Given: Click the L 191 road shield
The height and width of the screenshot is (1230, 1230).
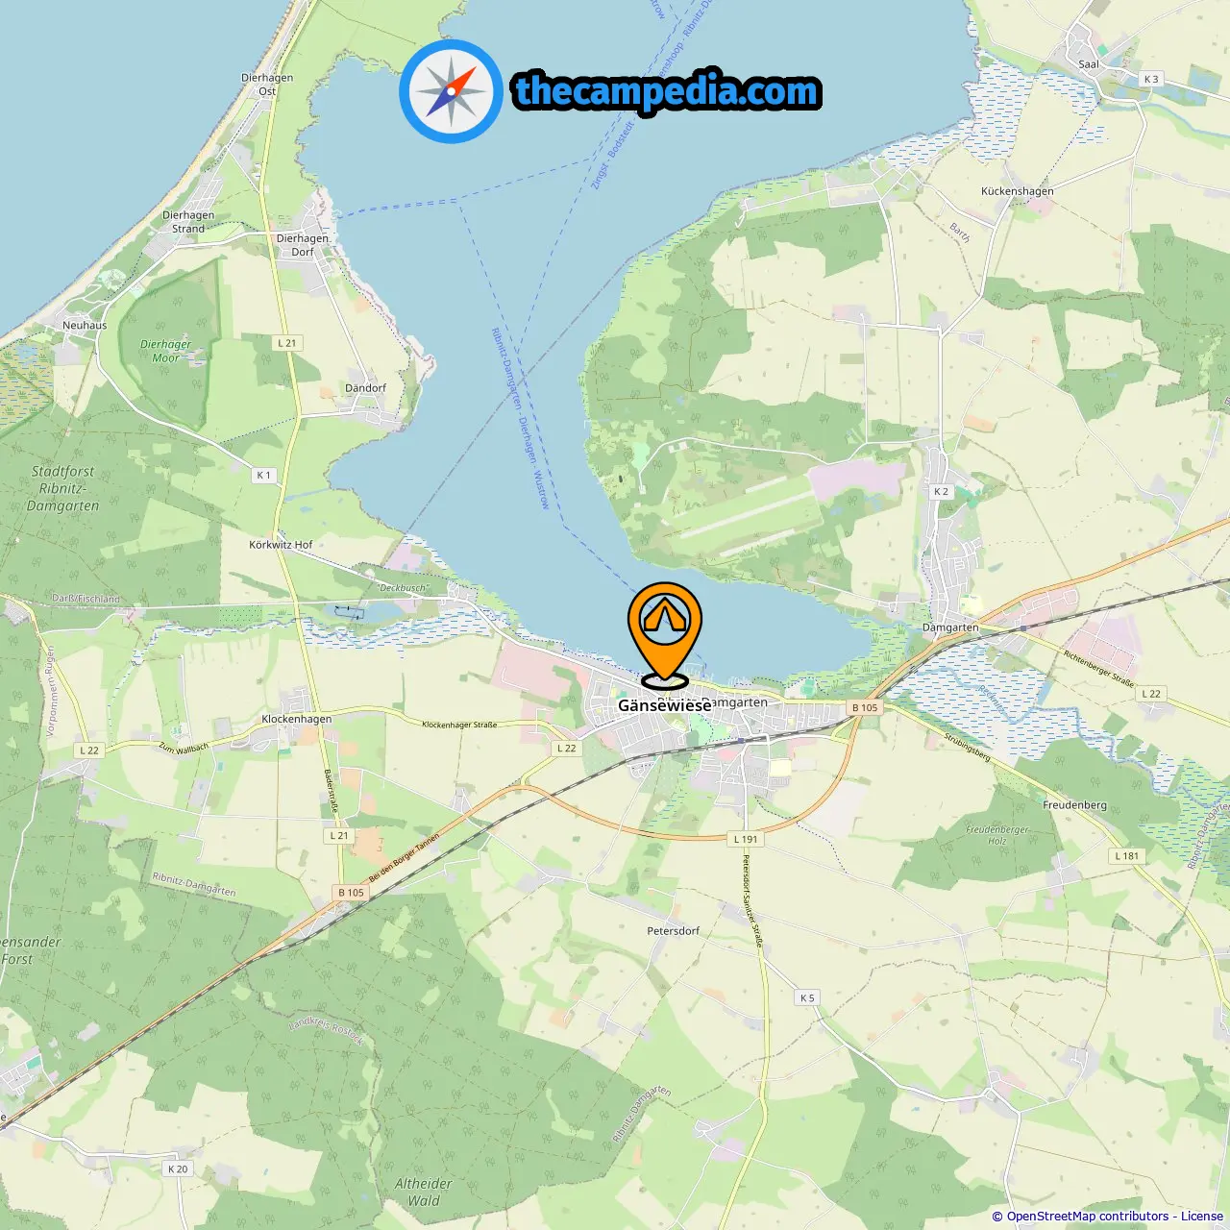Looking at the screenshot, I should pyautogui.click(x=746, y=839).
